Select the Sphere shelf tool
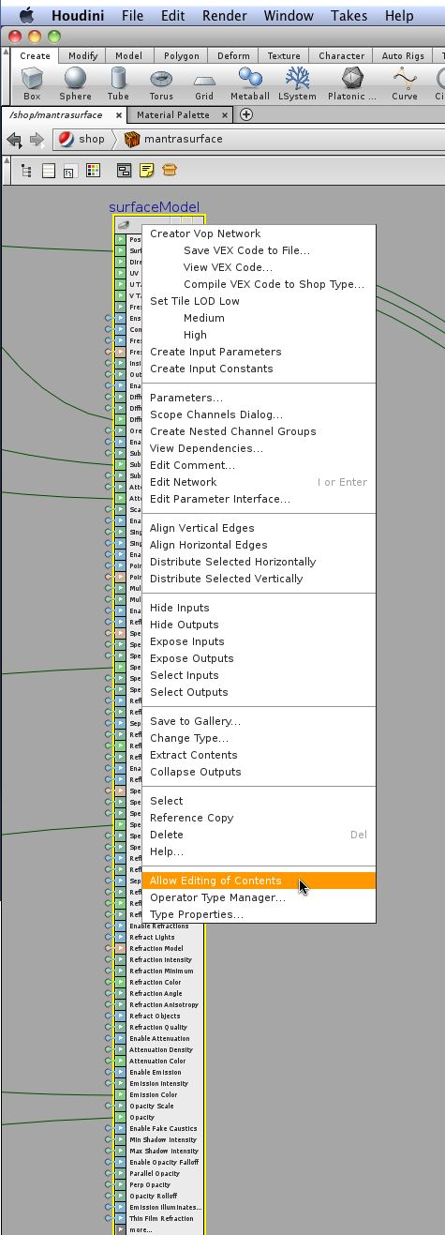Image resolution: width=445 pixels, height=1235 pixels. tap(75, 84)
